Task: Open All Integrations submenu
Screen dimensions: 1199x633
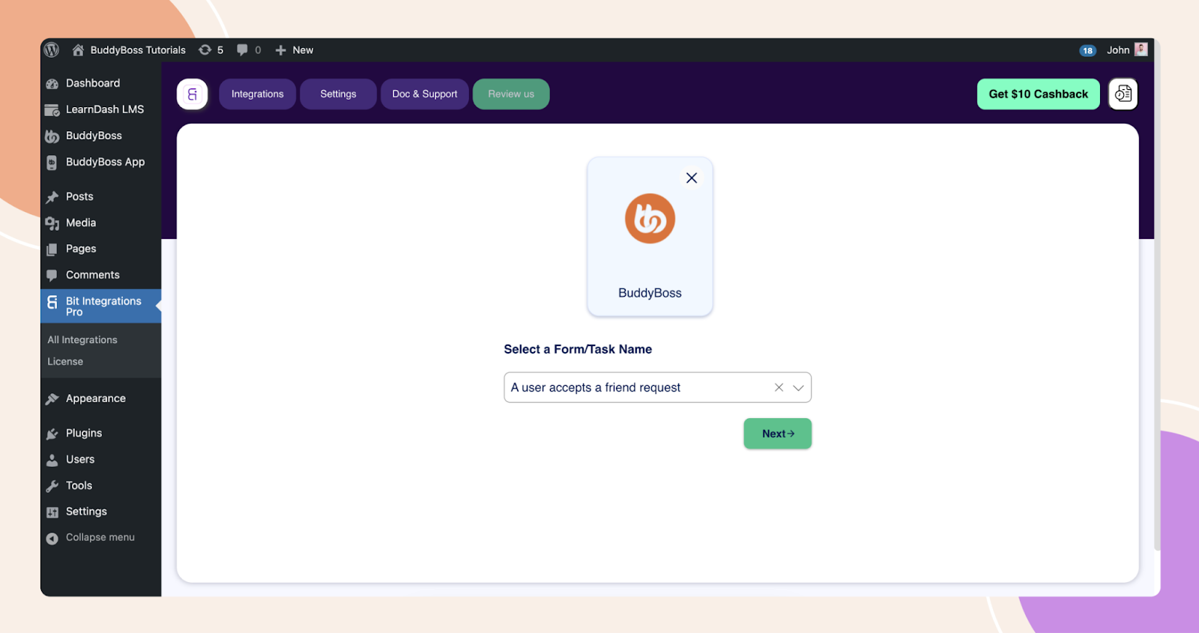Action: pos(82,340)
